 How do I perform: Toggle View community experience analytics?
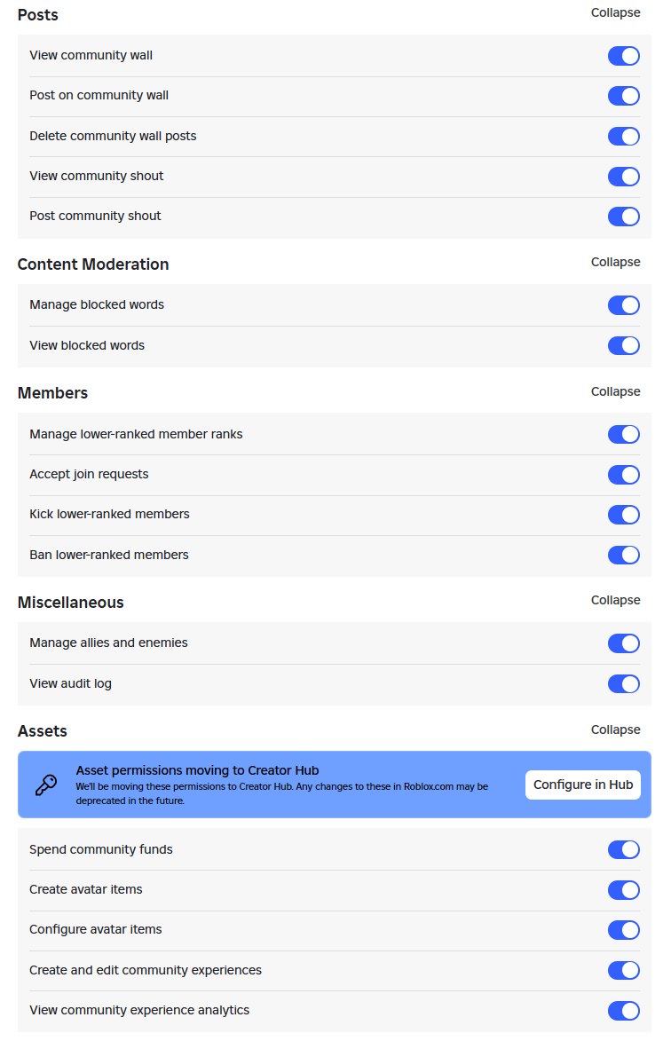[x=623, y=1011]
